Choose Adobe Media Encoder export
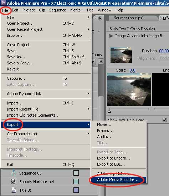 tap(119, 180)
